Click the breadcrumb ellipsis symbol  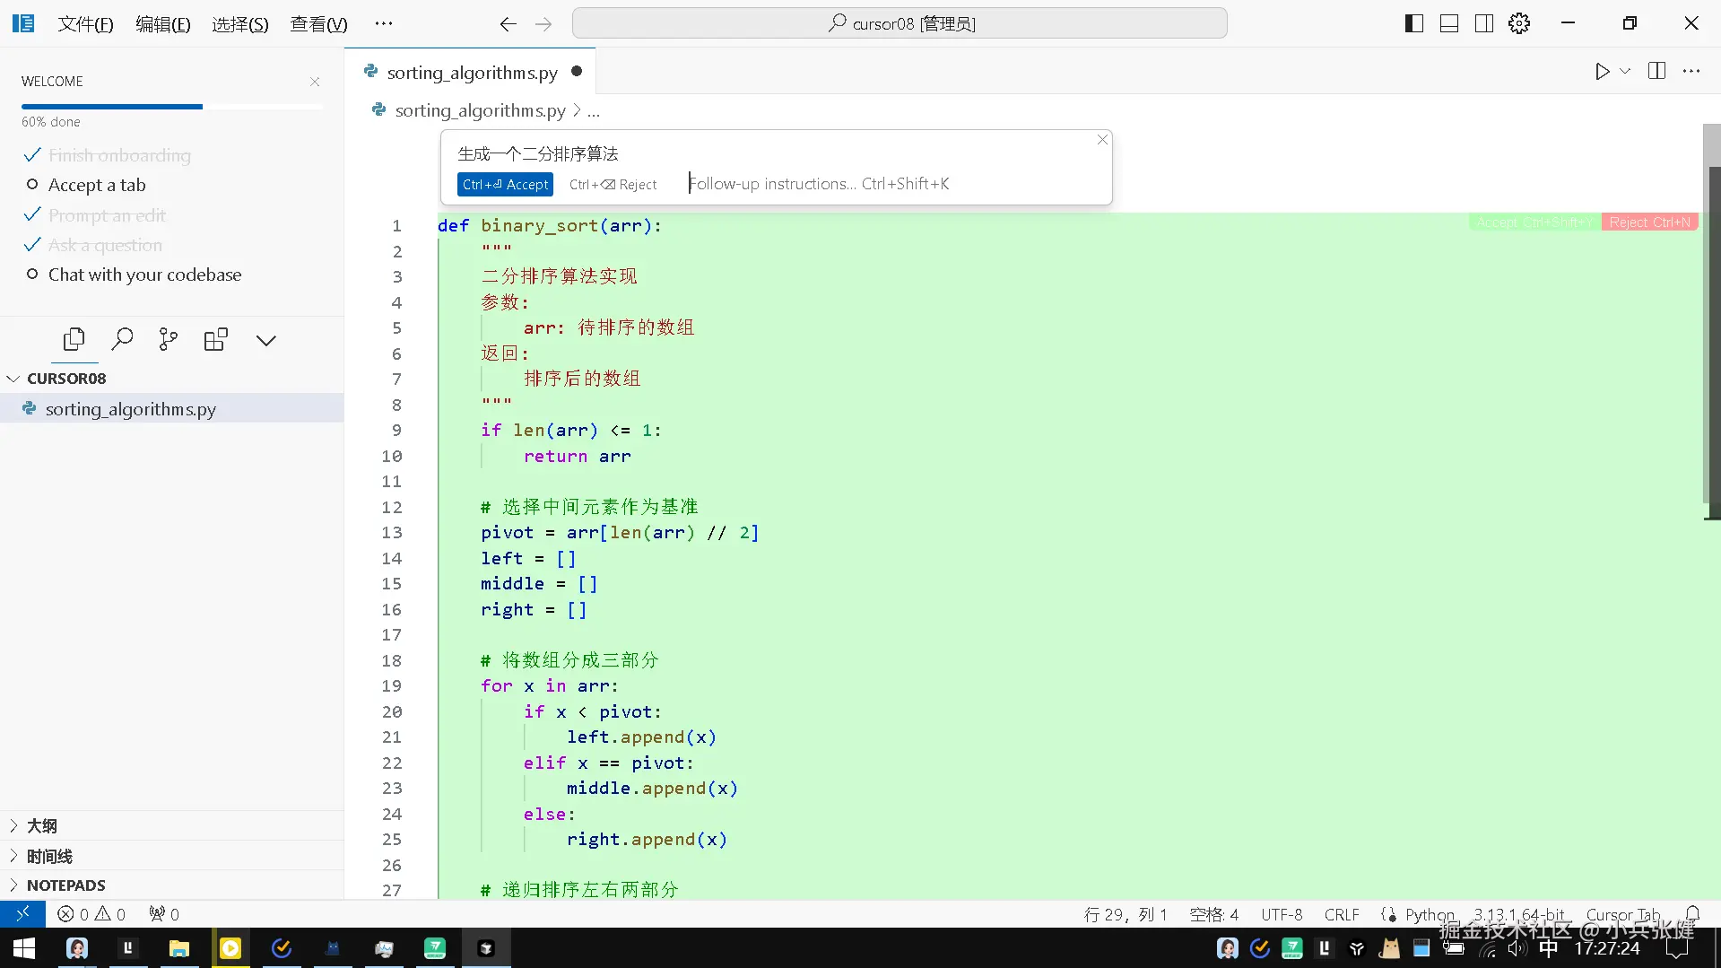[x=594, y=111]
